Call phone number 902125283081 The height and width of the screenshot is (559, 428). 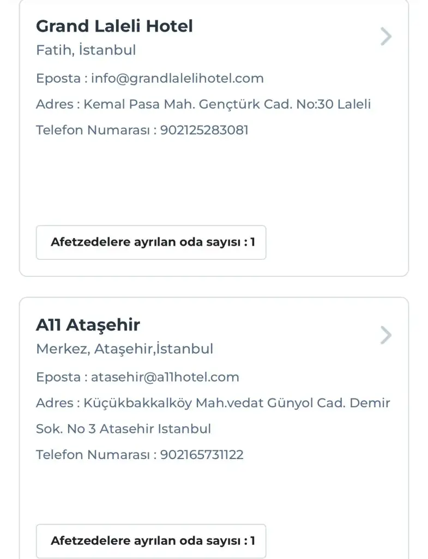tap(204, 130)
